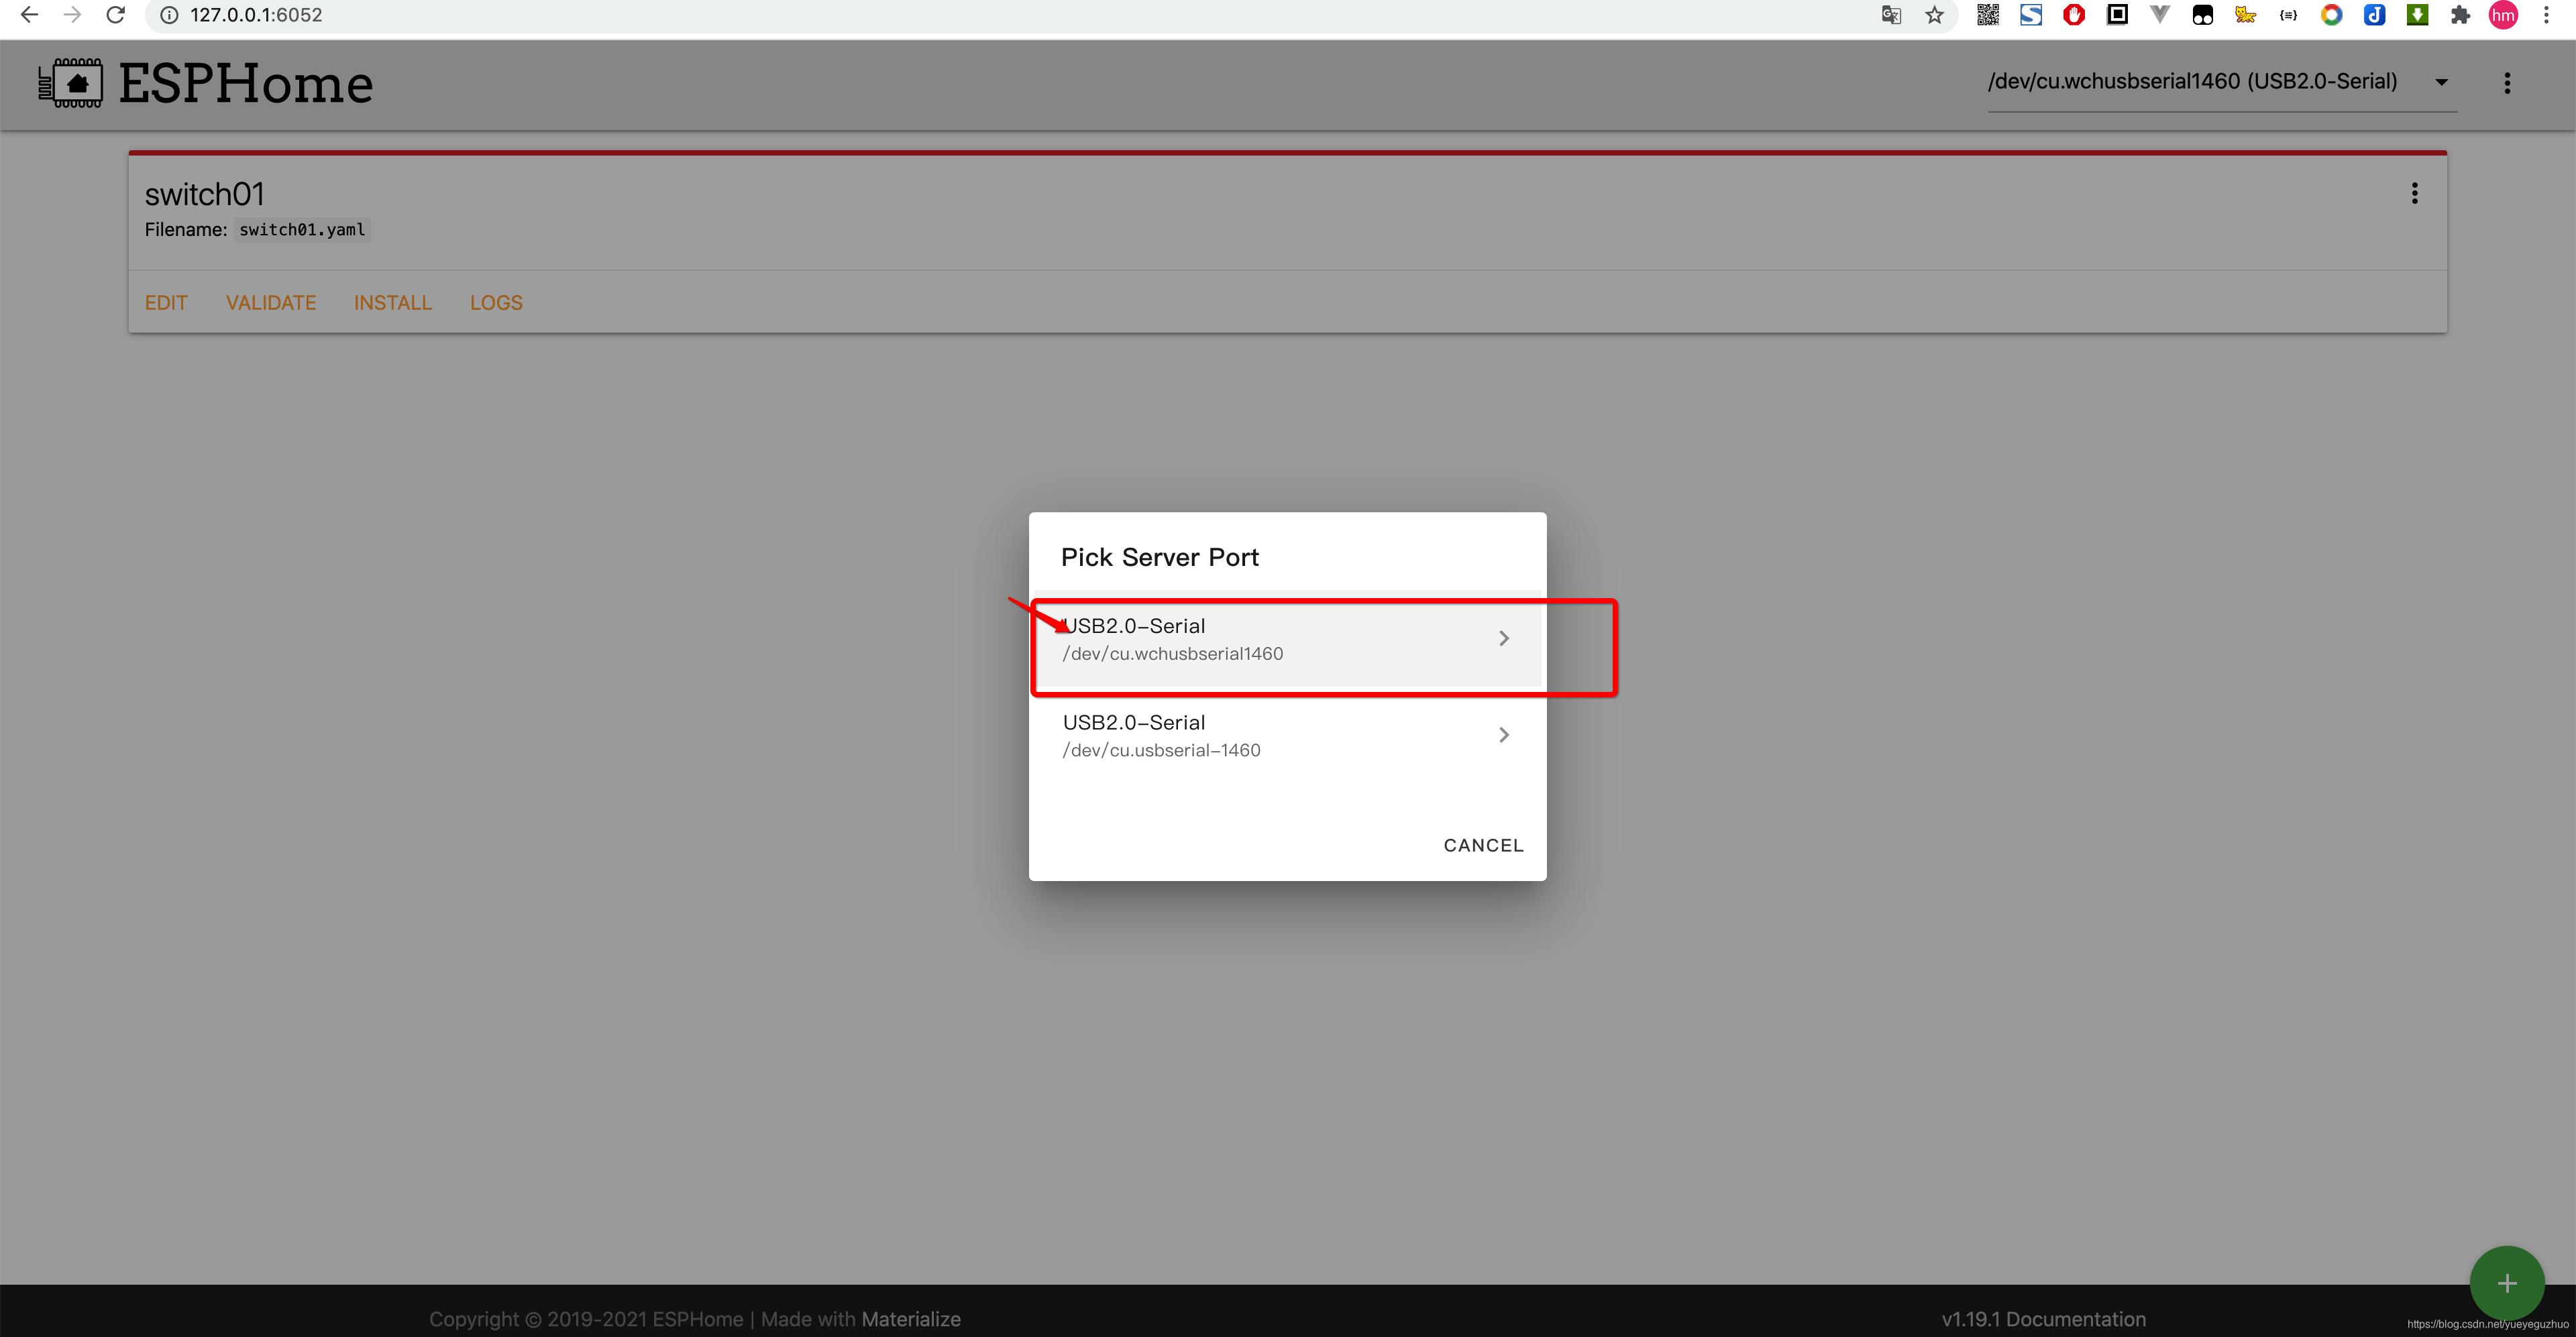2576x1337 pixels.
Task: Click the red AdBlock stop-hand extension
Action: [2073, 15]
